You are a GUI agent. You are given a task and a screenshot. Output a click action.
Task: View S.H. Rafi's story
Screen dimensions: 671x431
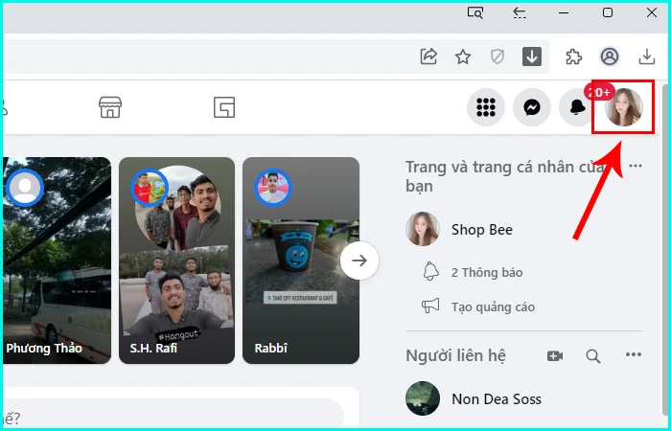[x=176, y=261]
